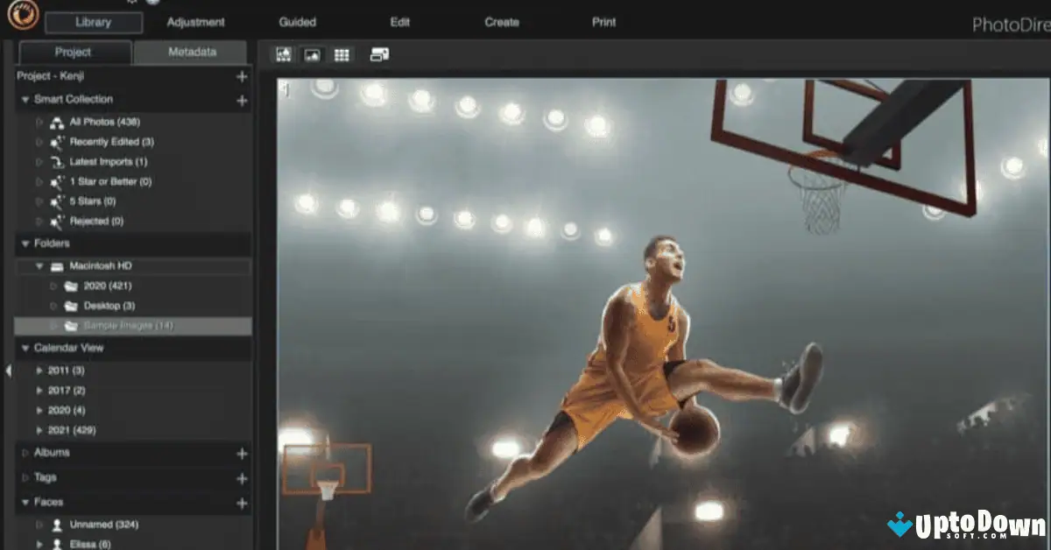
Task: Open the grid thumbnail view icon
Action: coord(341,53)
